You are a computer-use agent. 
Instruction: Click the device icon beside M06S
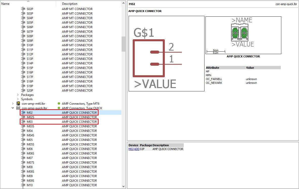click(x=23, y=153)
